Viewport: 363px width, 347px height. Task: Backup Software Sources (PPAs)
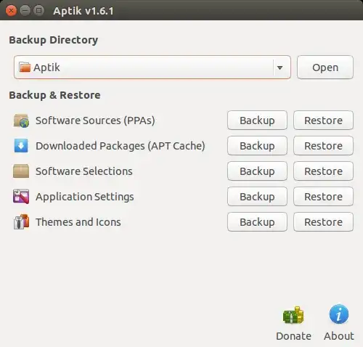tap(257, 121)
